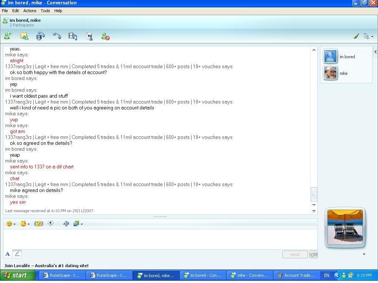Click your beach chairs display picture

(x=345, y=227)
